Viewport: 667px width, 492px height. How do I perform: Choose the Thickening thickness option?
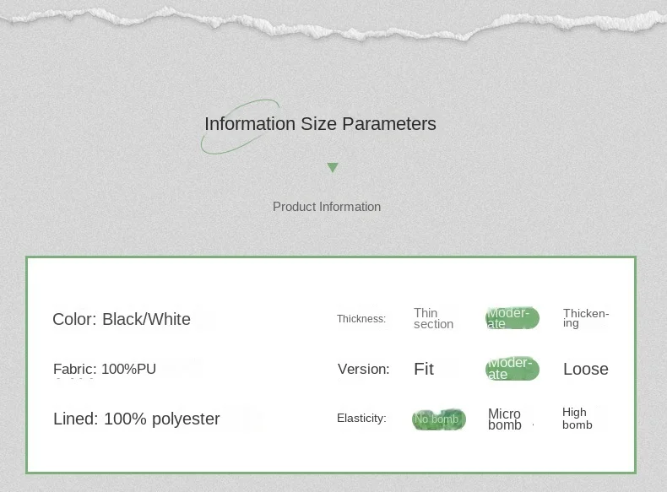[x=585, y=318]
